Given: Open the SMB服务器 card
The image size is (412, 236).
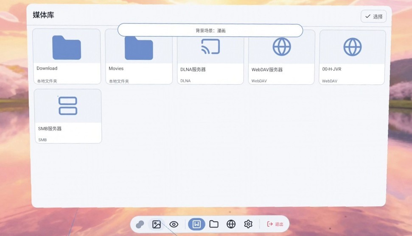Looking at the screenshot, I should (68, 116).
